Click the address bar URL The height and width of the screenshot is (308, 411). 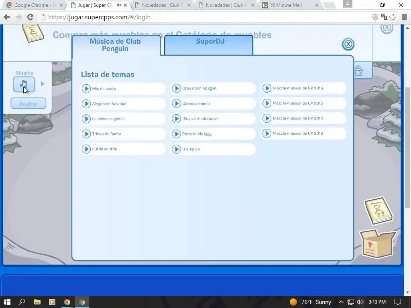(100, 17)
